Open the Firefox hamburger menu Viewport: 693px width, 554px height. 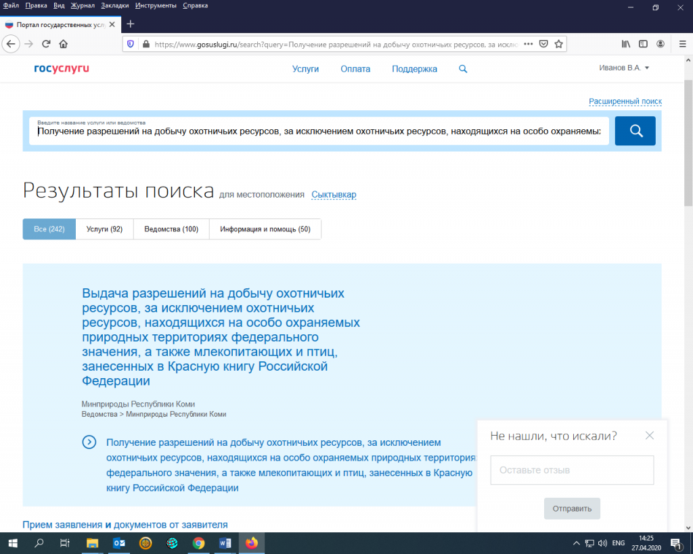click(x=681, y=43)
